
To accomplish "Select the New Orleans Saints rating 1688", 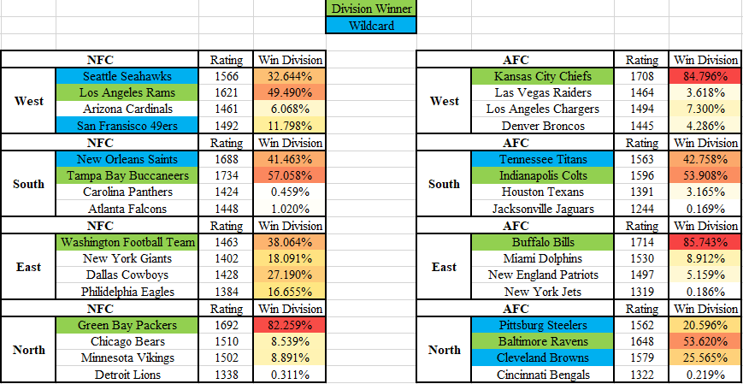I will pyautogui.click(x=226, y=159).
